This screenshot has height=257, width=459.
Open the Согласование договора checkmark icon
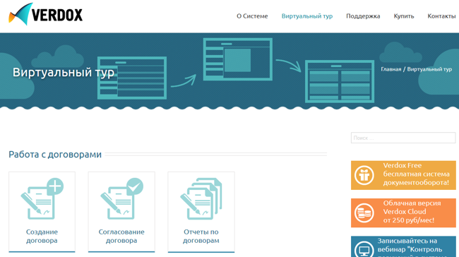[121, 198]
